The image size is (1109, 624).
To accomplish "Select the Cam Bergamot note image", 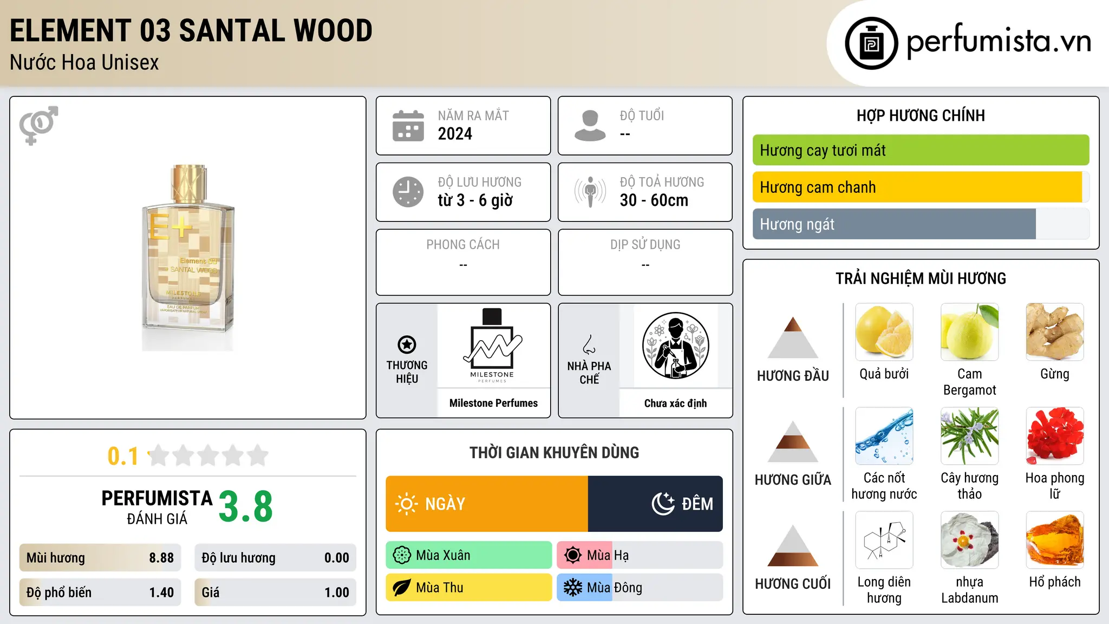I will pos(969,332).
